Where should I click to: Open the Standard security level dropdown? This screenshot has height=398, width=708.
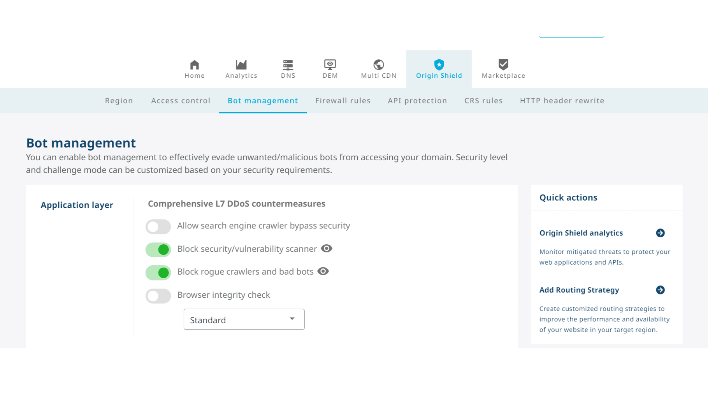pos(244,320)
